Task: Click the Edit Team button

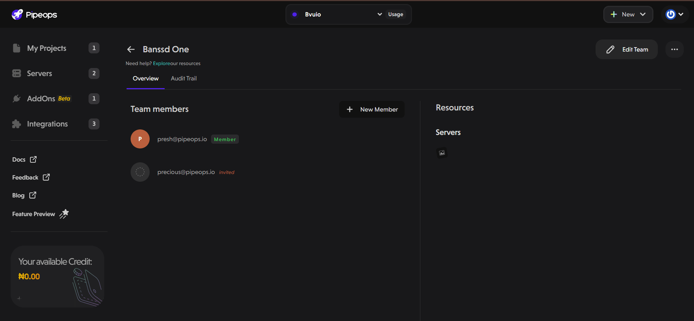Action: (627, 49)
